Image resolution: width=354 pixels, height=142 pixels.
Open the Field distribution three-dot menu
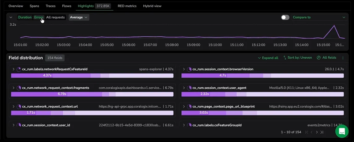click(343, 58)
